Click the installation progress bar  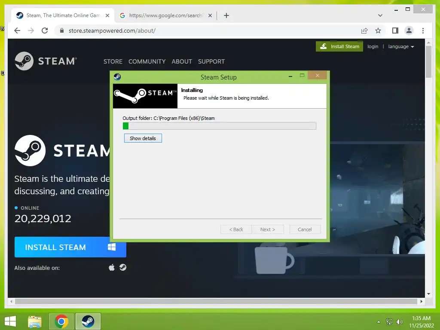(220, 126)
